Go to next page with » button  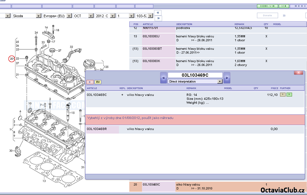coord(158,18)
